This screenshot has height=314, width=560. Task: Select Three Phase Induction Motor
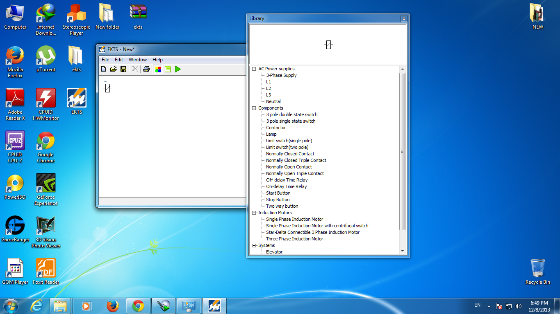click(x=295, y=239)
